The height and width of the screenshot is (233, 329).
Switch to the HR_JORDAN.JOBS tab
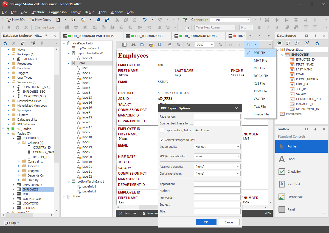tap(147, 36)
